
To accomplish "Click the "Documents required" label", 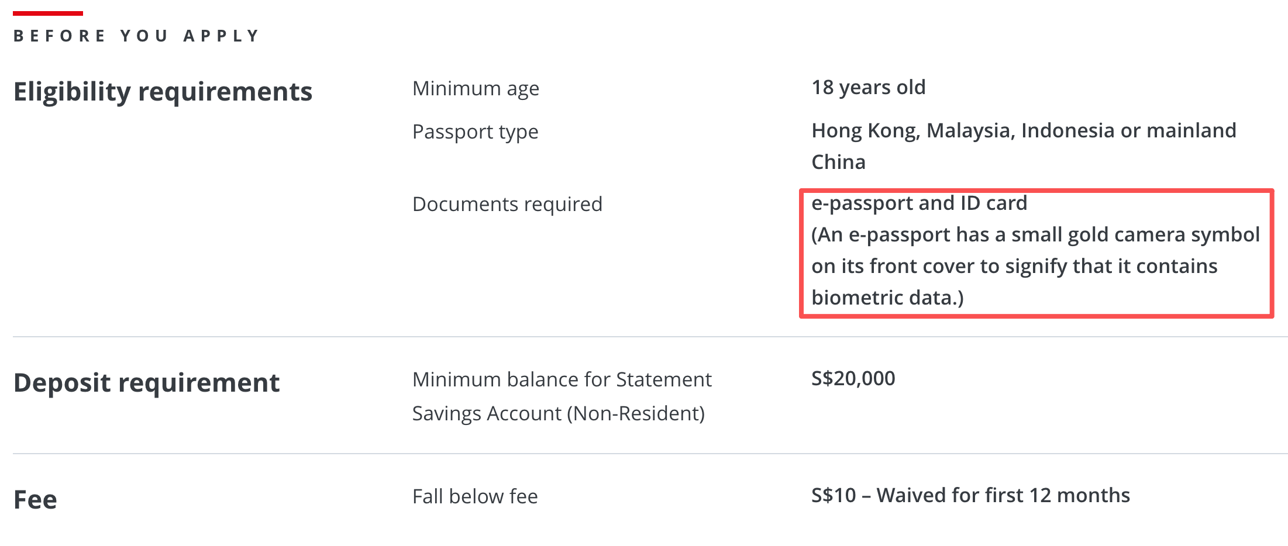I will pyautogui.click(x=507, y=204).
